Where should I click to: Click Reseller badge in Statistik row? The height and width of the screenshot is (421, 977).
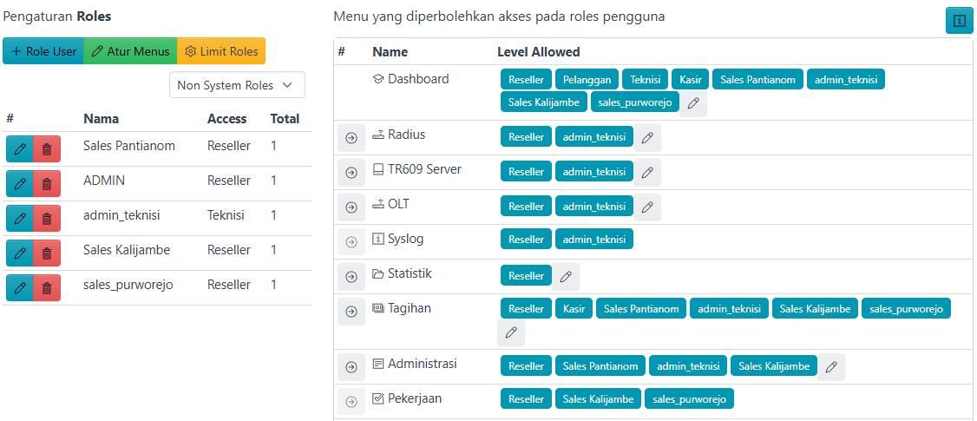(x=526, y=275)
